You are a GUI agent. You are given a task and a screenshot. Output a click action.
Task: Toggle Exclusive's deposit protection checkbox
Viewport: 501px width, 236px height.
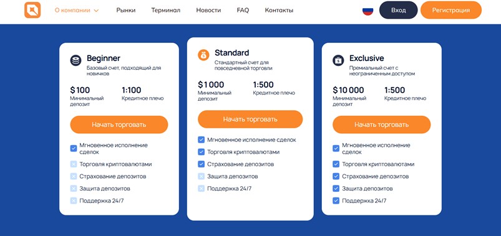tap(336, 189)
